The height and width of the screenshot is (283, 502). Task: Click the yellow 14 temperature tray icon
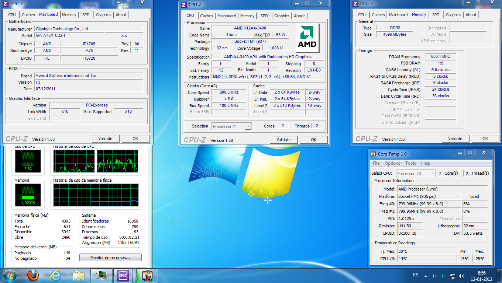click(x=435, y=276)
